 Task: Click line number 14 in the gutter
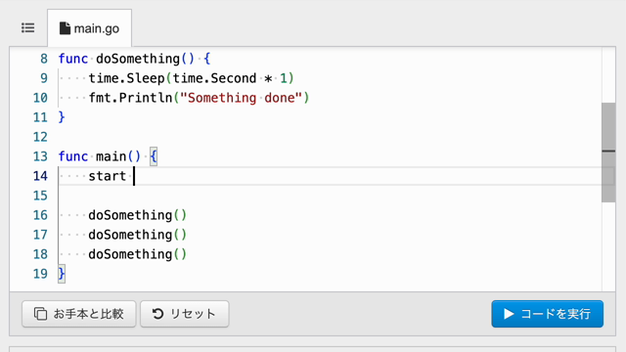pyautogui.click(x=40, y=176)
